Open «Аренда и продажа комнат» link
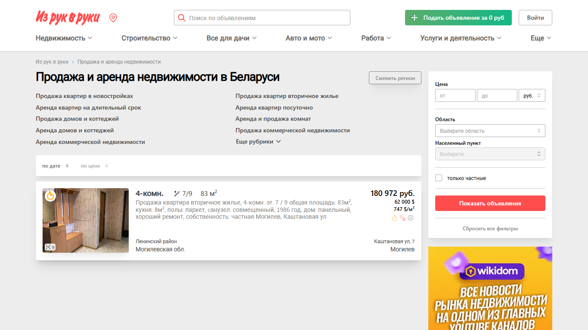588x330 pixels. [x=273, y=119]
